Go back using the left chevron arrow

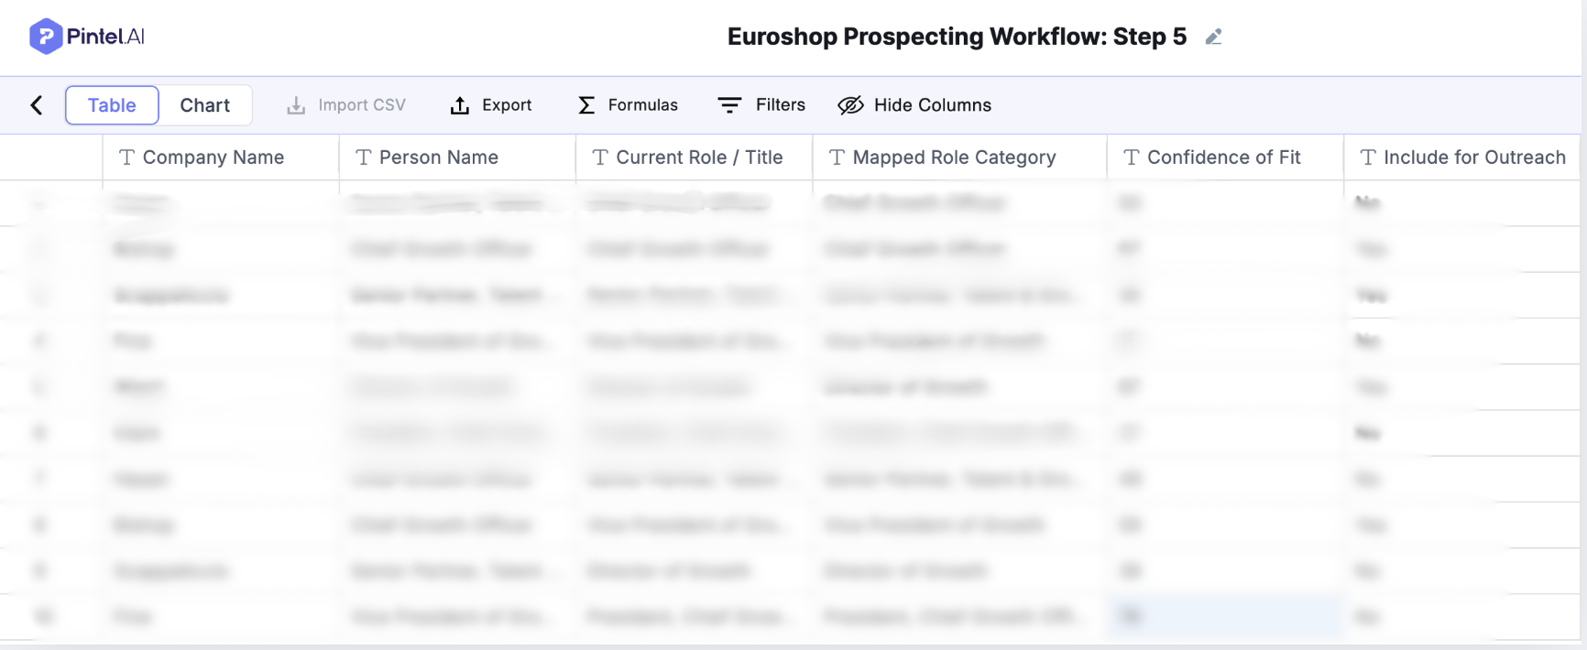coord(37,105)
